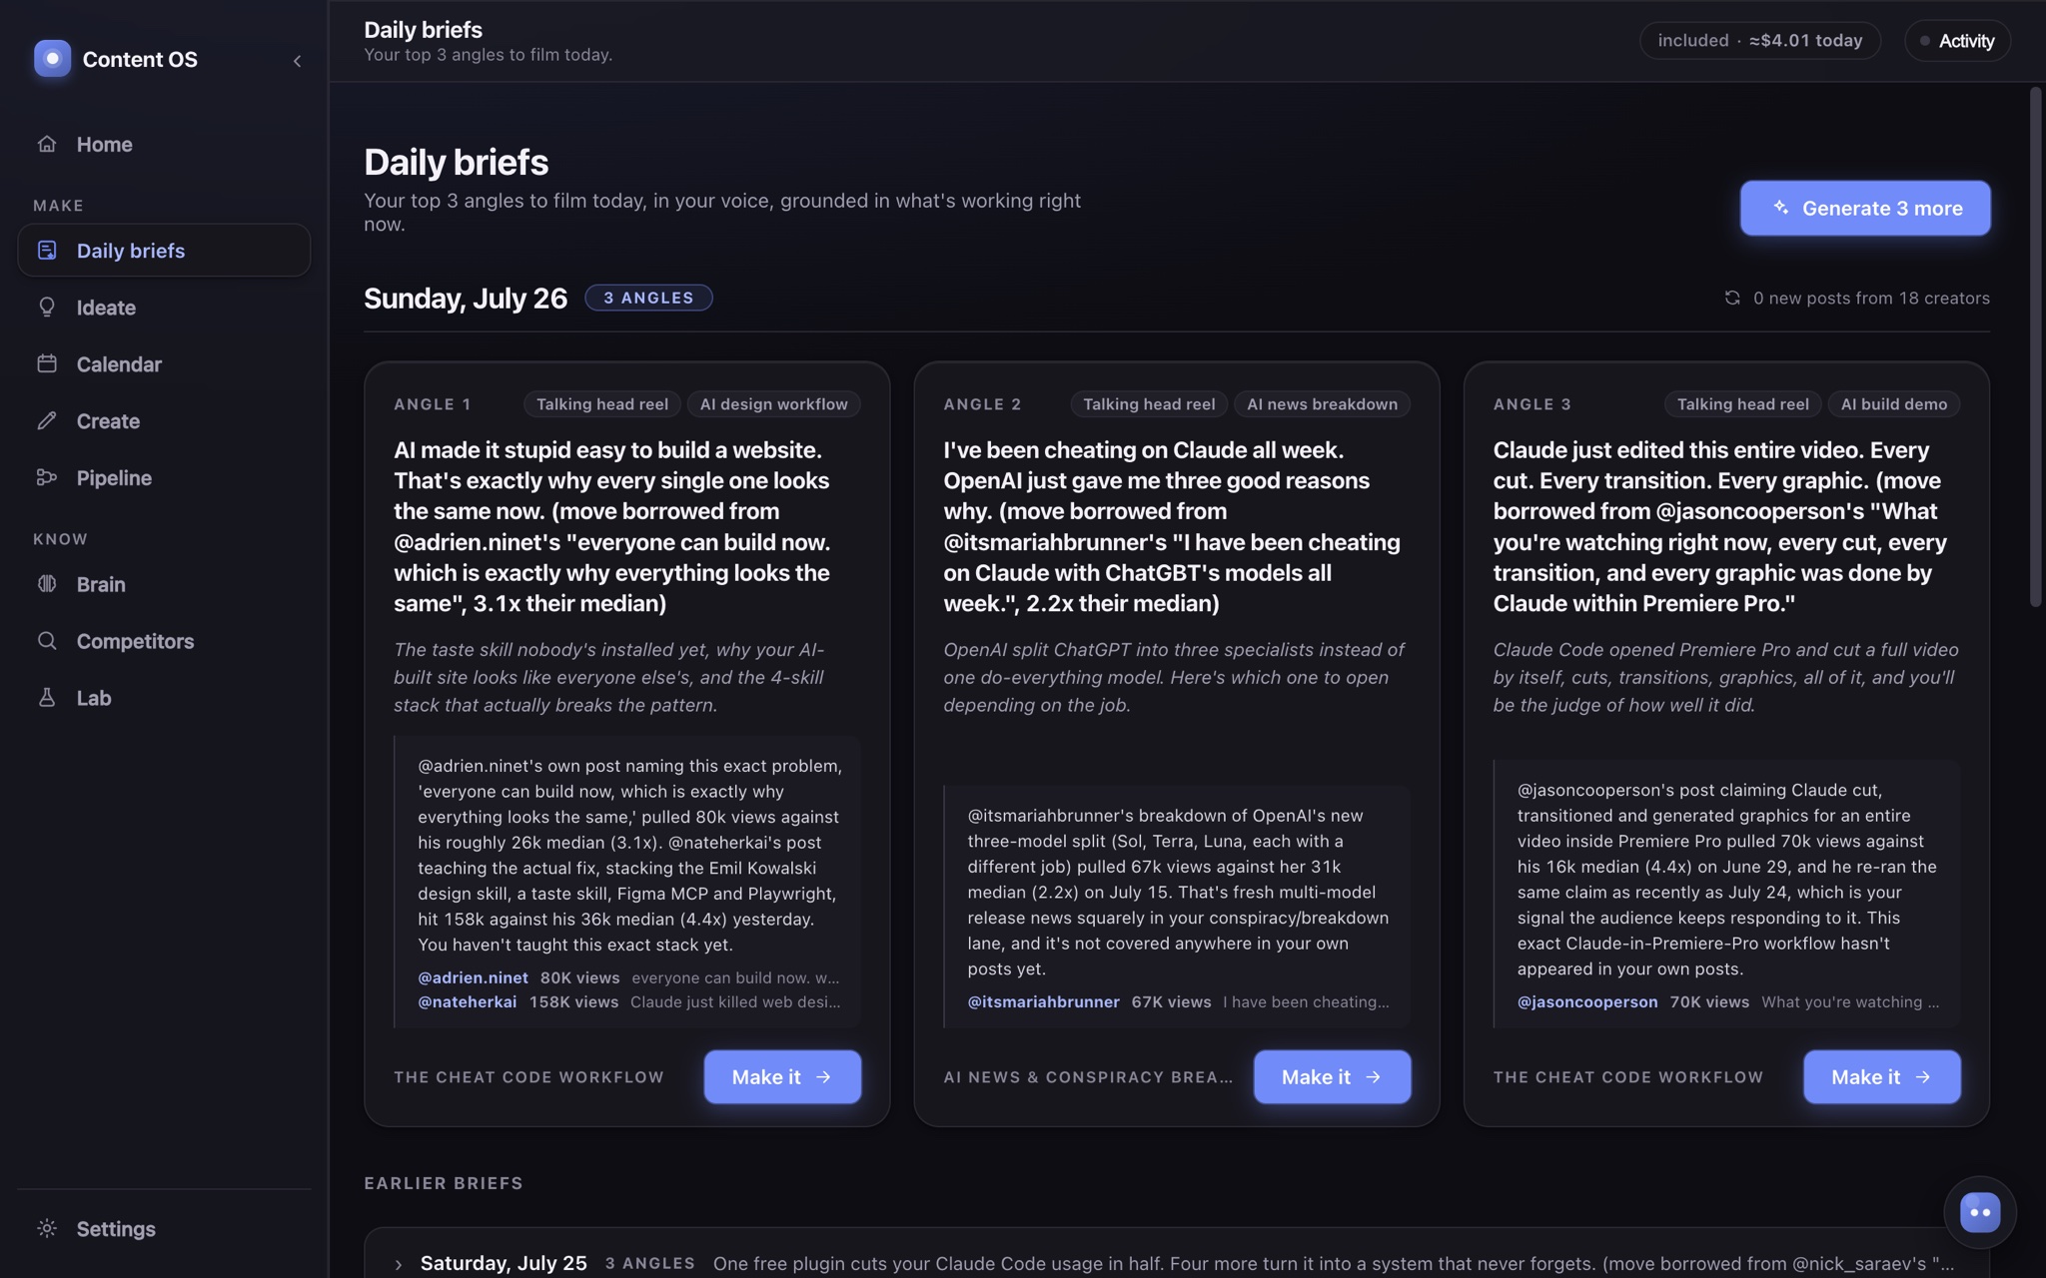Go to Home in the sidebar
The image size is (2046, 1278).
tap(164, 144)
